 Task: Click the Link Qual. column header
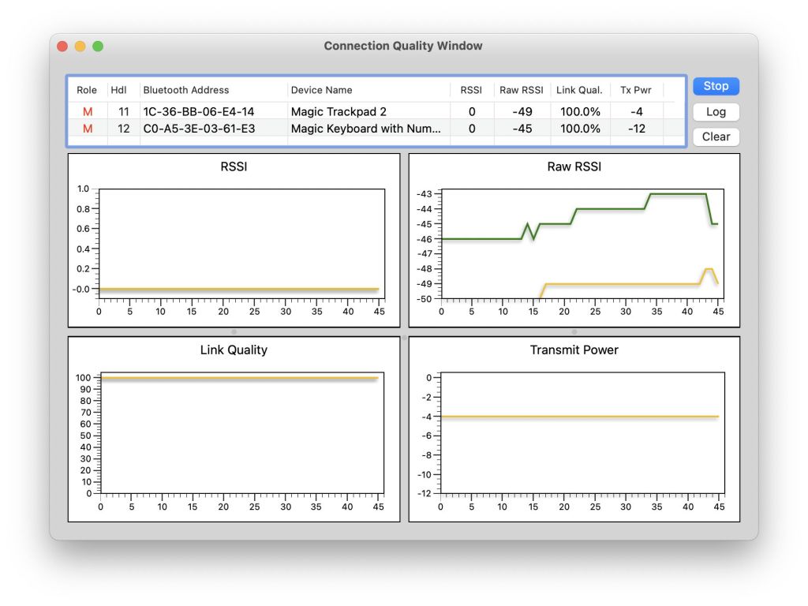[x=579, y=90]
